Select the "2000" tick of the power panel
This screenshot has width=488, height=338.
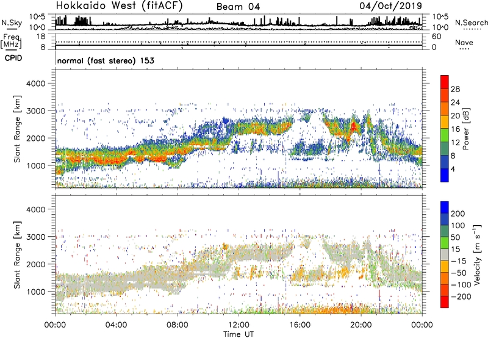(35, 138)
